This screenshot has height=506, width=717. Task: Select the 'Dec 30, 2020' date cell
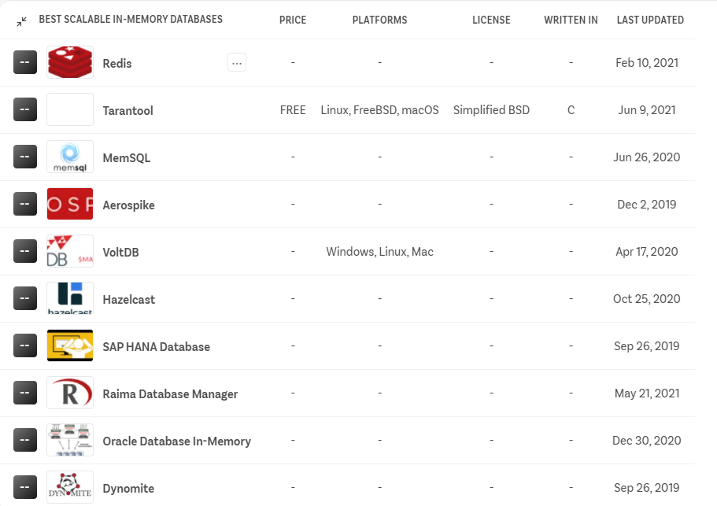click(x=647, y=441)
